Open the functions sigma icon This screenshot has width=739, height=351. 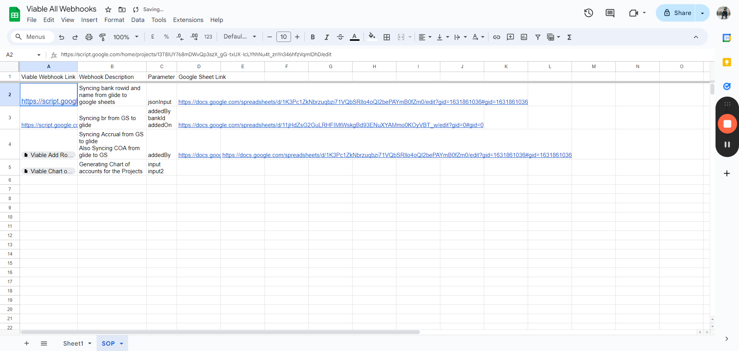click(569, 37)
